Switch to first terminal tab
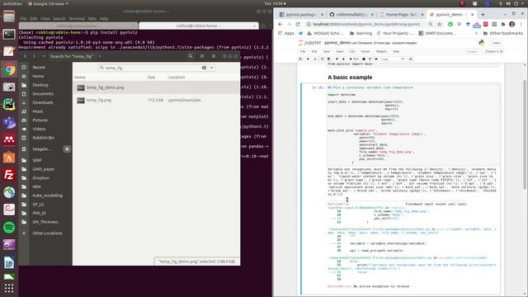Viewport: 528px width, 297px height. (x=78, y=26)
